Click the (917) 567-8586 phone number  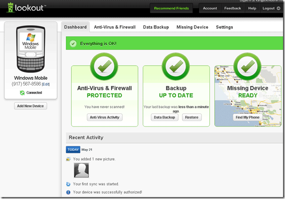[26, 84]
